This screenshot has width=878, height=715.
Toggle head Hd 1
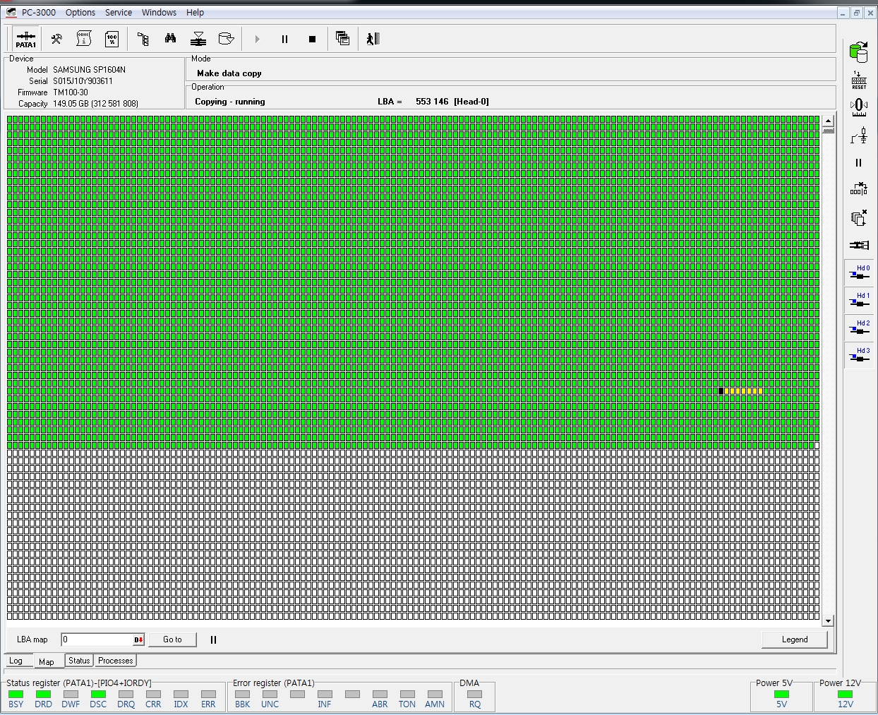(859, 301)
